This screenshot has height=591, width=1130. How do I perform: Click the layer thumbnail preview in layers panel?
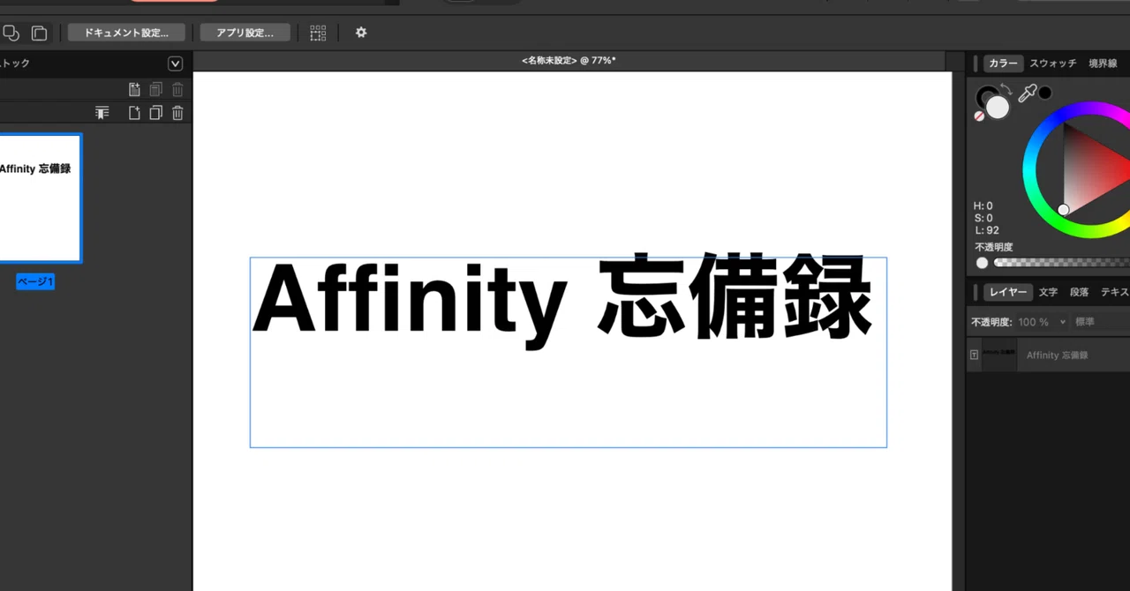click(x=999, y=355)
